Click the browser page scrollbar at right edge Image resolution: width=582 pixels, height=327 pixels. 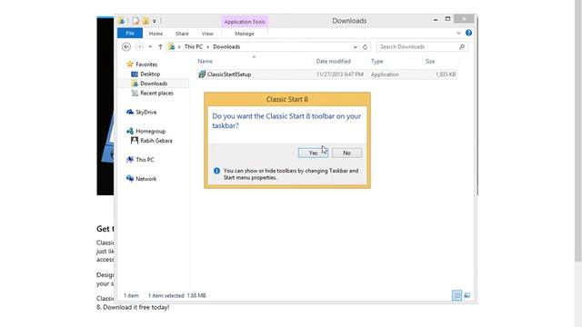(x=578, y=130)
